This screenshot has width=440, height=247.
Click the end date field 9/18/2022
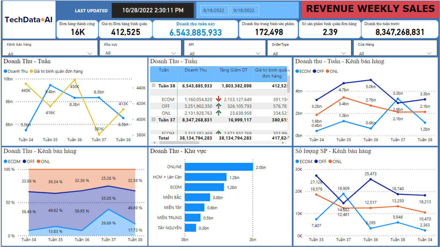point(245,10)
